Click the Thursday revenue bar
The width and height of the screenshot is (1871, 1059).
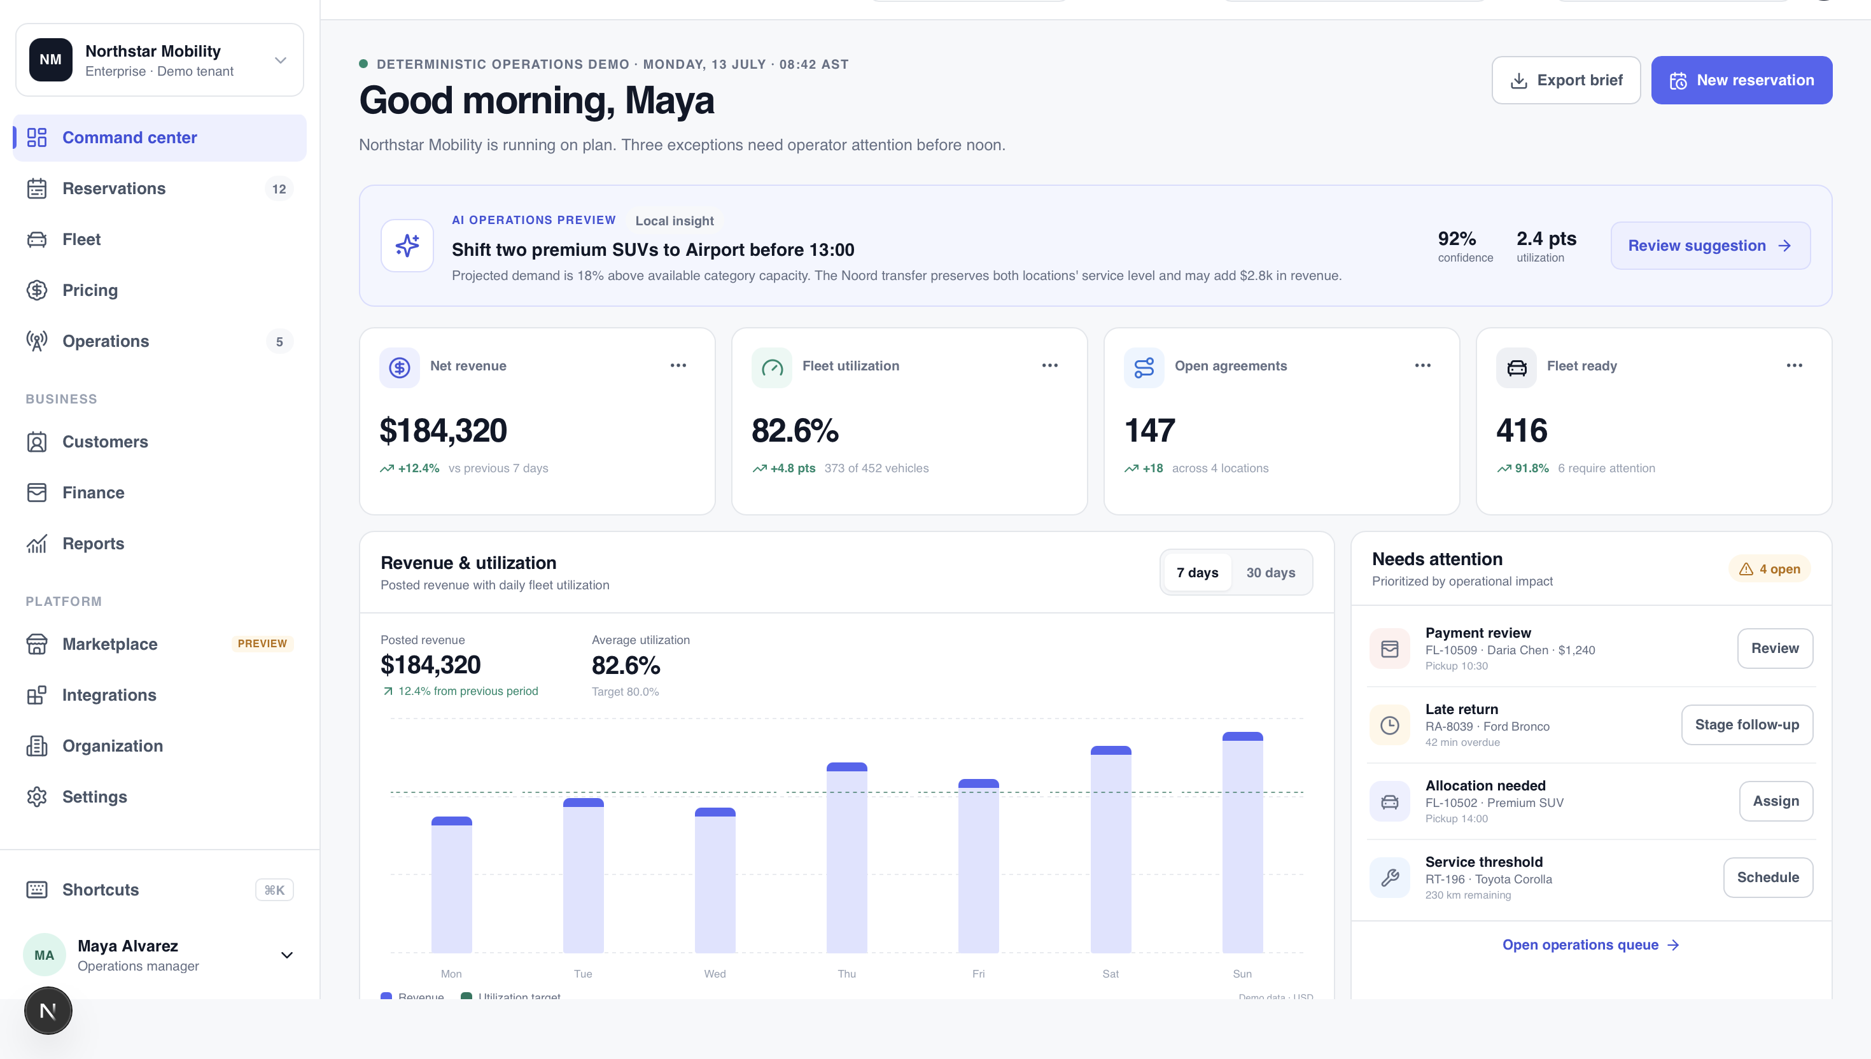[x=846, y=857]
